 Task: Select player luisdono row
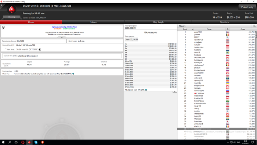click(x=216, y=50)
